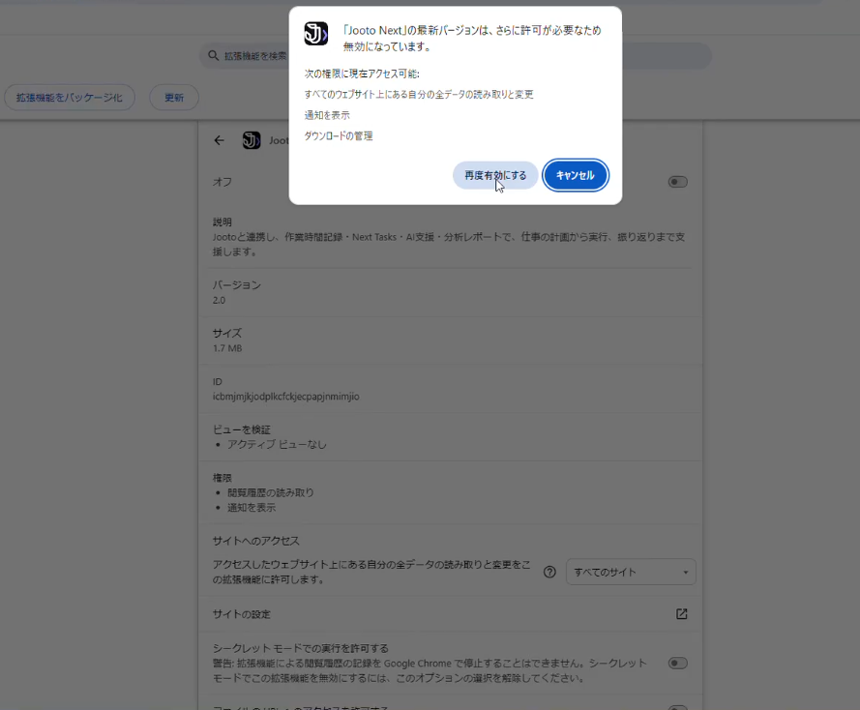The height and width of the screenshot is (710, 860).
Task: Open the すべてのサイト dropdown
Action: [x=631, y=573]
